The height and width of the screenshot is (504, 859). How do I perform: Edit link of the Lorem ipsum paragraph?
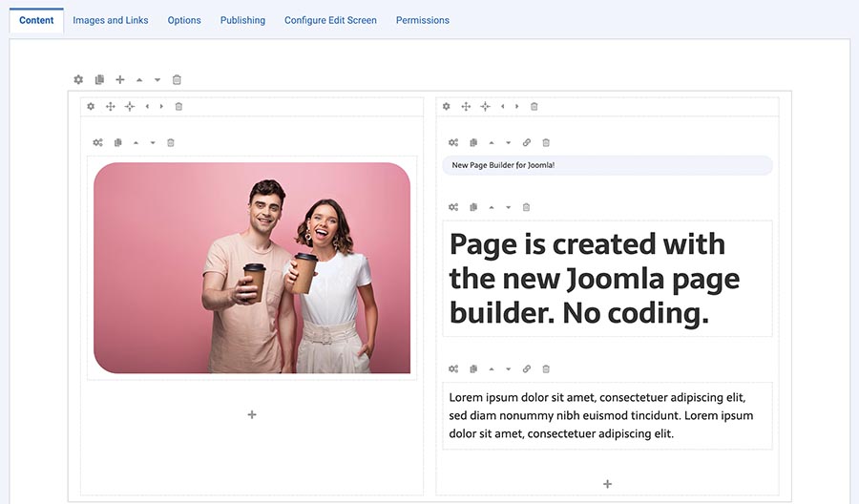point(527,368)
